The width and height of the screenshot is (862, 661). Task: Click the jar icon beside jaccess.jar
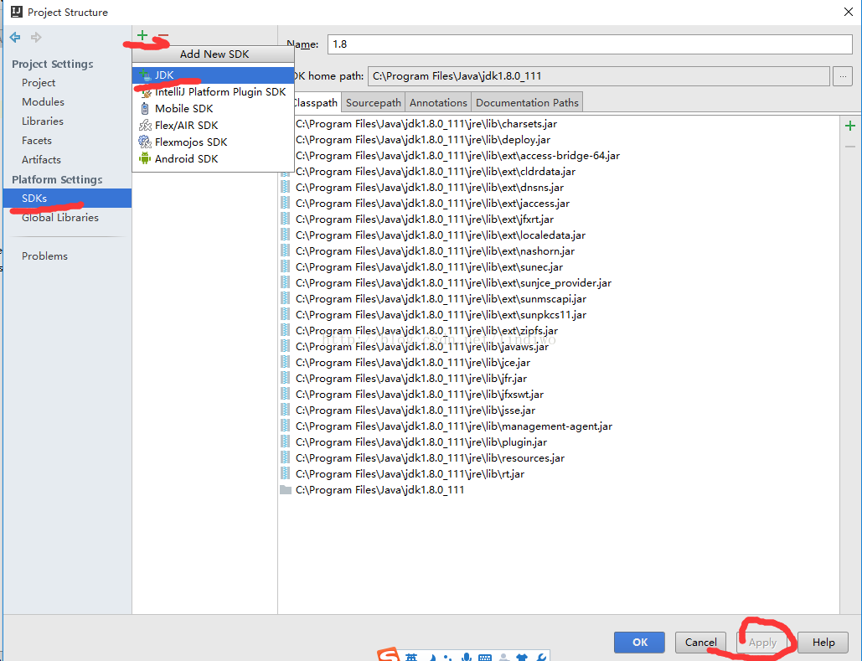(x=286, y=203)
